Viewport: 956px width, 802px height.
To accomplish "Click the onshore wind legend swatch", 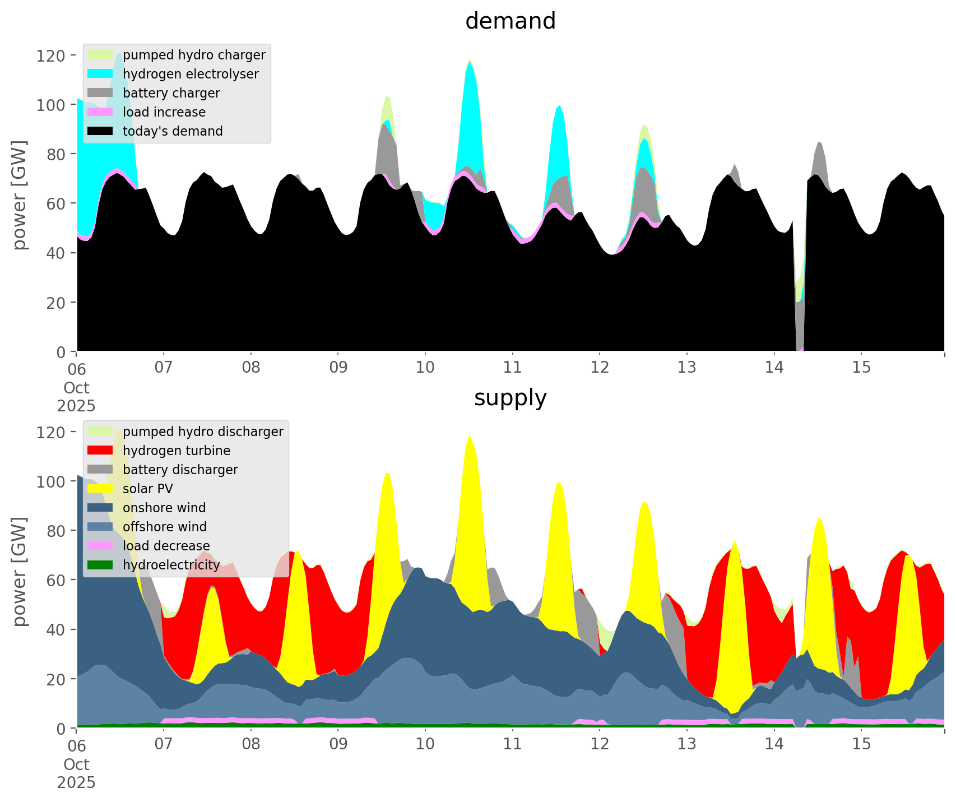I will point(100,508).
